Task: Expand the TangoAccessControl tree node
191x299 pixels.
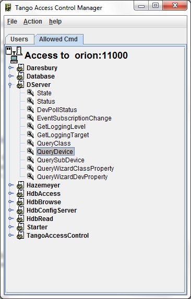Action: click(x=11, y=235)
